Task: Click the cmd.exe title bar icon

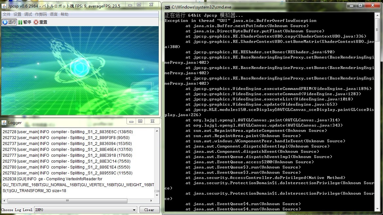Action: click(167, 7)
